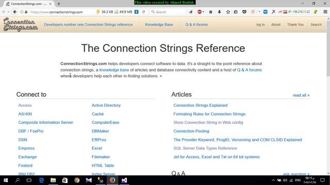
Task: Open Firefox hamburger menu
Action: point(325,12)
